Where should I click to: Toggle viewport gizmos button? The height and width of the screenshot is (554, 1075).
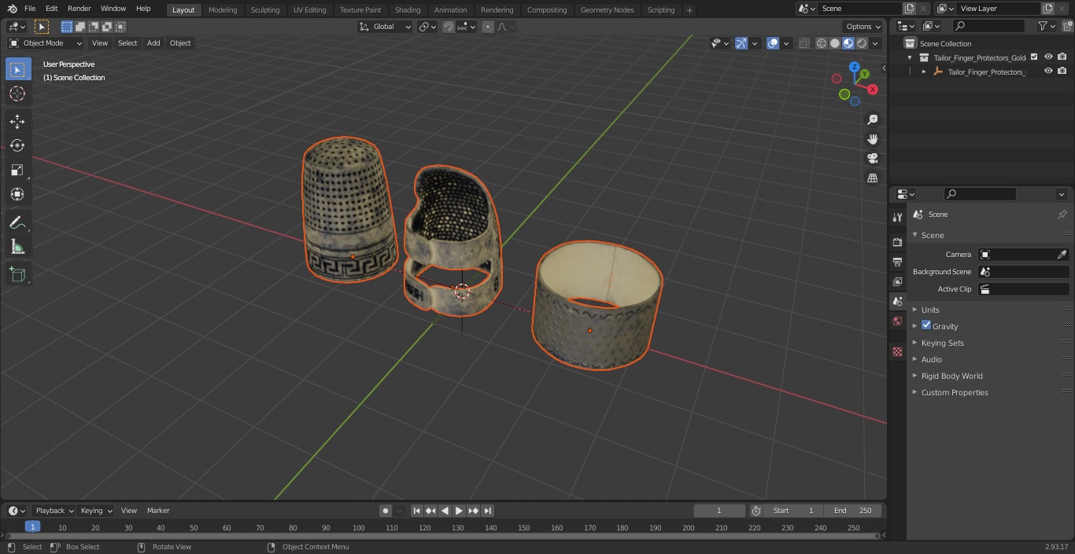pos(741,43)
